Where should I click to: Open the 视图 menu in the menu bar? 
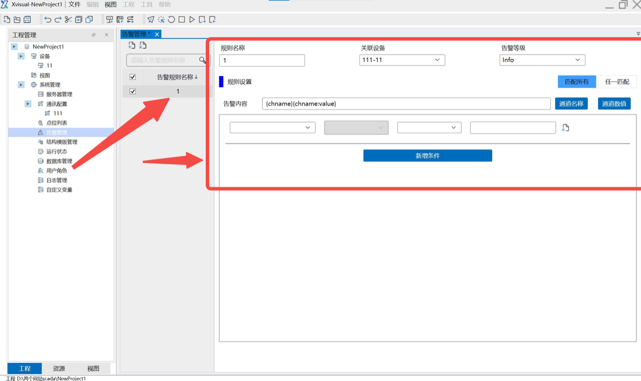pos(111,4)
